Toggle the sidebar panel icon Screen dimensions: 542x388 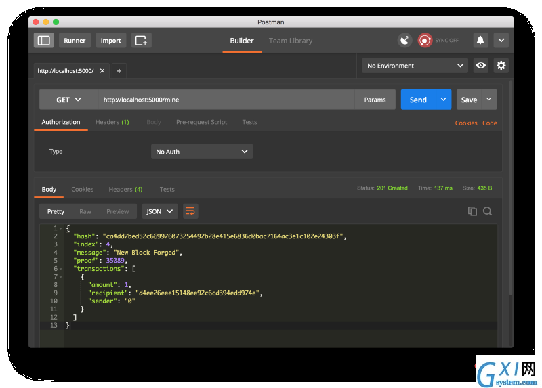click(43, 41)
